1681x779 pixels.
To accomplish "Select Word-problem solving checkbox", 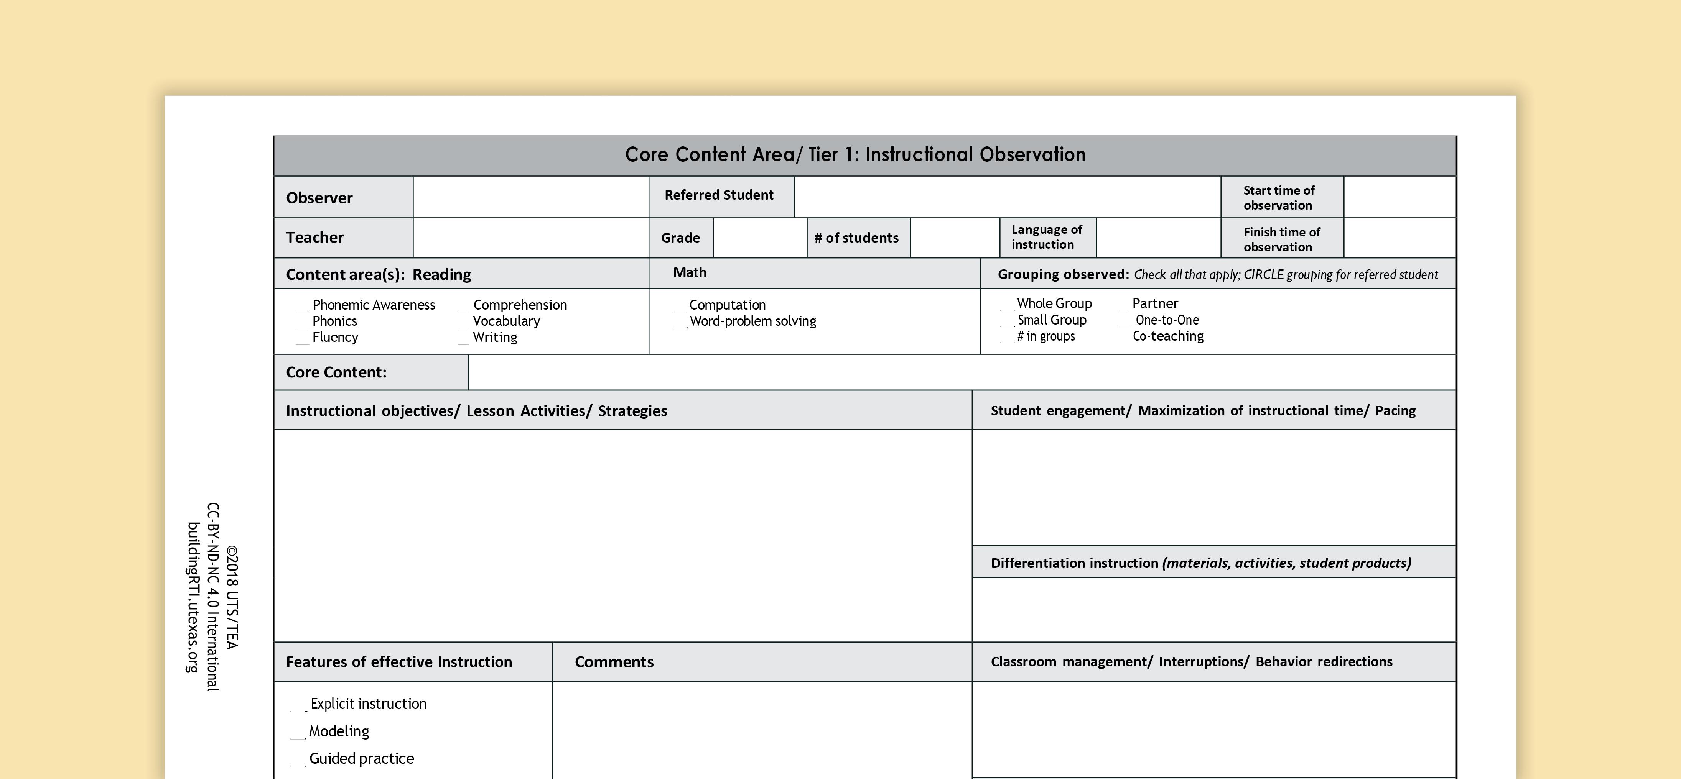I will point(680,322).
